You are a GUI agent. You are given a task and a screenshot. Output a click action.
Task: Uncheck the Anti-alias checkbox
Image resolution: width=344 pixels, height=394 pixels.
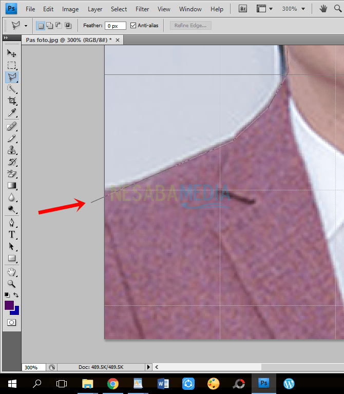[x=133, y=26]
